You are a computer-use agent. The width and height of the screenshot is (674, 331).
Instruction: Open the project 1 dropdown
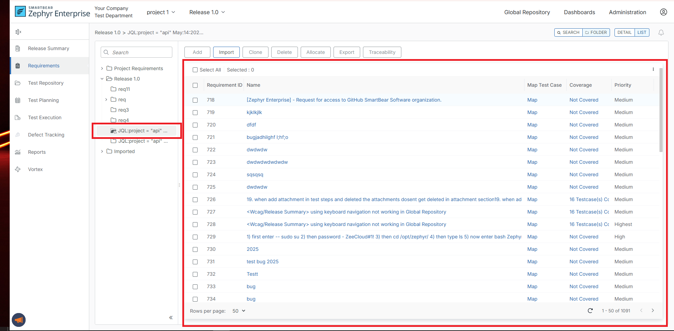tap(161, 12)
